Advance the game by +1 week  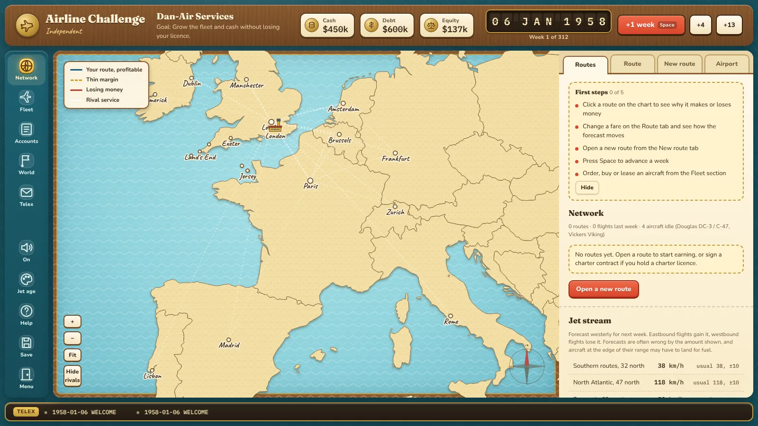tap(651, 25)
